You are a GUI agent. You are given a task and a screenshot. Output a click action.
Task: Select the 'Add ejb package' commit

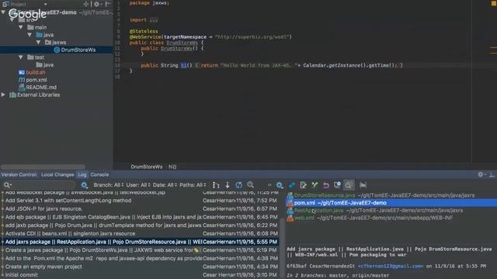pos(140,217)
